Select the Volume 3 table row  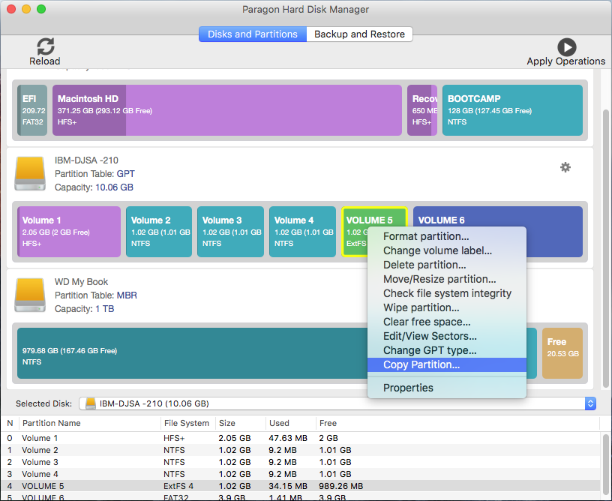[301, 462]
